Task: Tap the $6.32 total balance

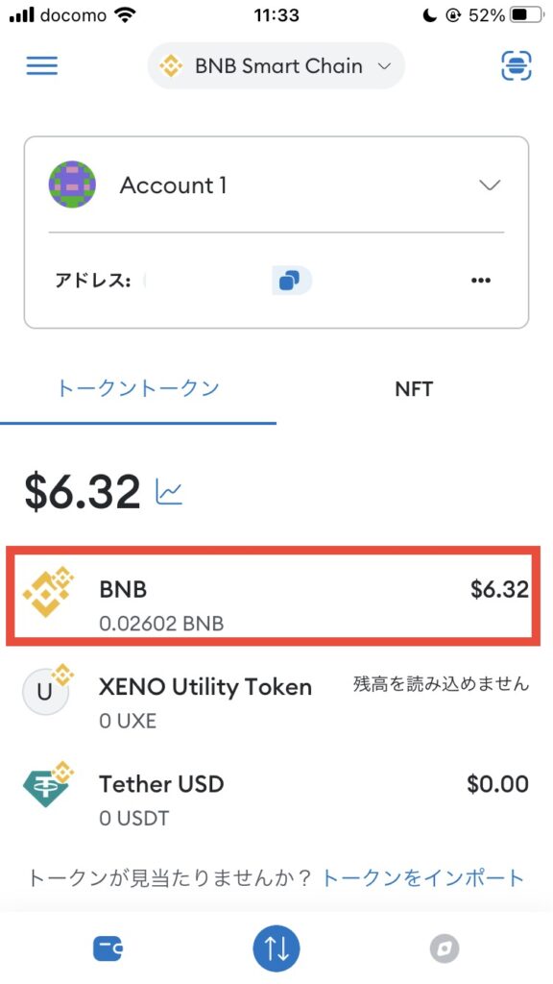Action: (83, 492)
